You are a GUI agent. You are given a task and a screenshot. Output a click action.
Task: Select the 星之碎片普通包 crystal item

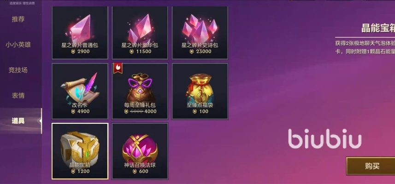(80, 33)
